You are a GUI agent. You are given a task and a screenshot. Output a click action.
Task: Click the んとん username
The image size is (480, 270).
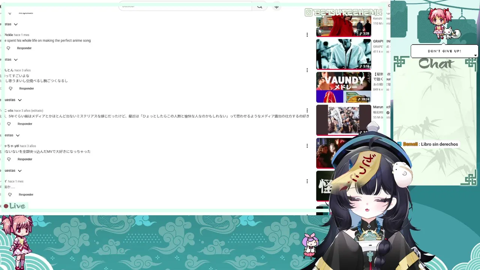[9, 70]
